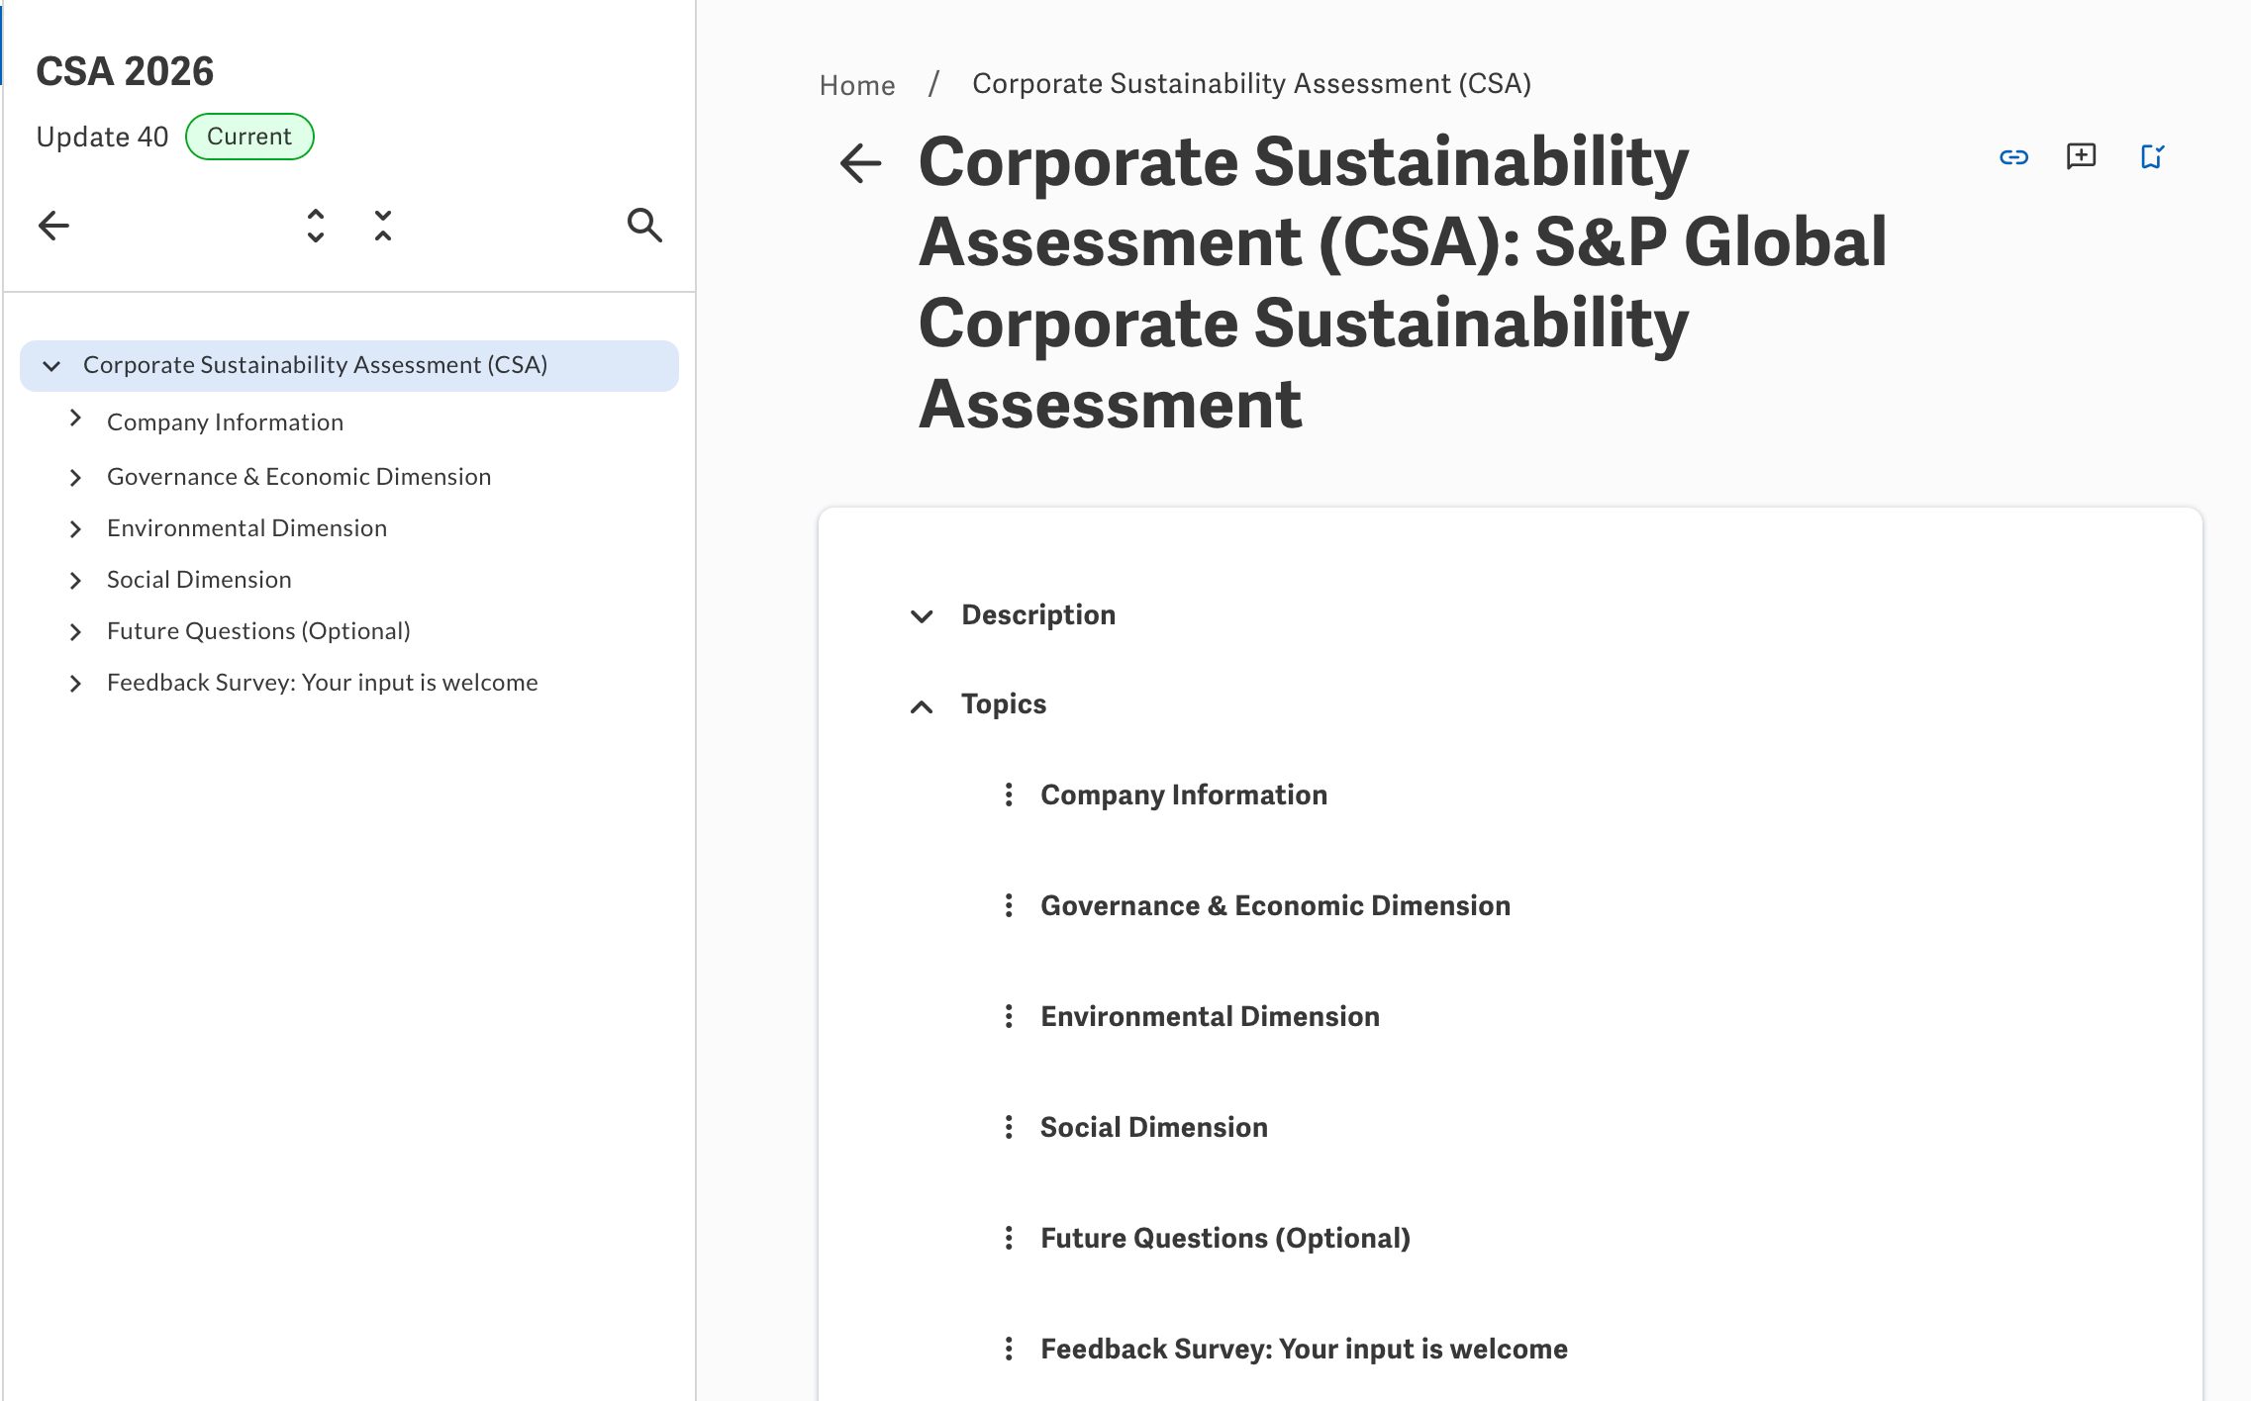Expand Environmental Dimension tree node
The image size is (2251, 1401).
pyautogui.click(x=75, y=529)
